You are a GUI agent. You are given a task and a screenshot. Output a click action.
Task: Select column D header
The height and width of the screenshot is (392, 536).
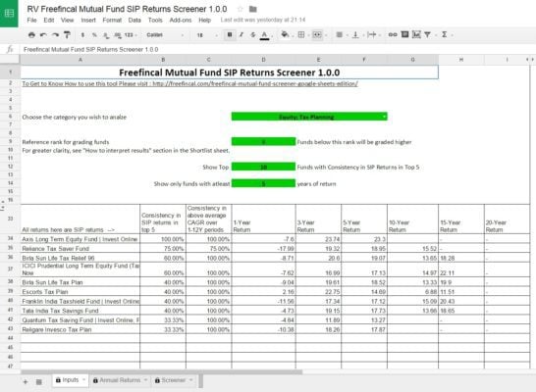tap(263, 60)
